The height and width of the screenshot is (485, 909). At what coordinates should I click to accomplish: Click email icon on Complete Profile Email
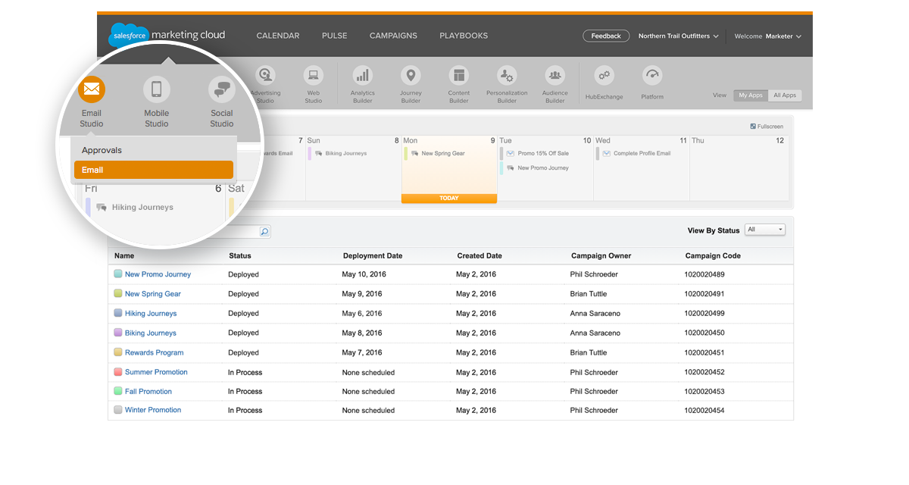pyautogui.click(x=606, y=153)
